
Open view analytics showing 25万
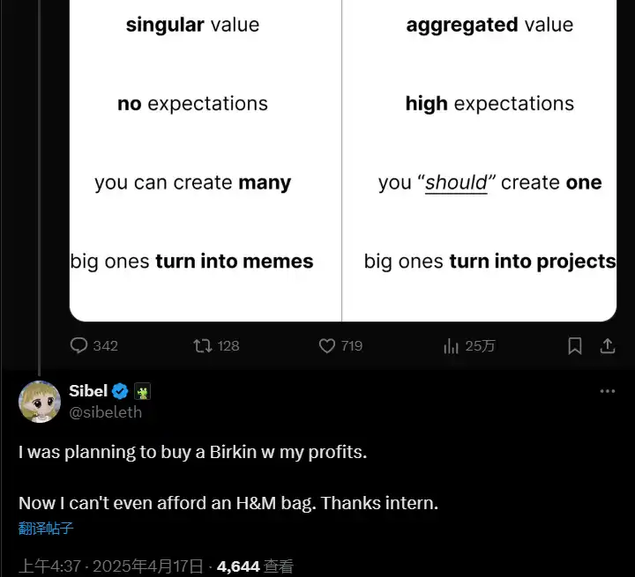452,346
